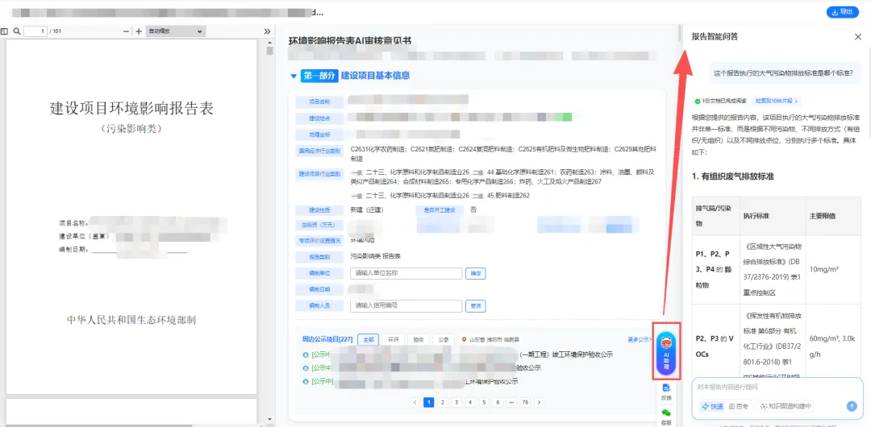Open the 检索到10块片段 link
Screen dimensions: 871x427
click(776, 101)
